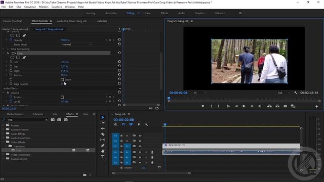Click the Lift button in the Program monitor
Screen dimensions: 324x182
(269, 106)
